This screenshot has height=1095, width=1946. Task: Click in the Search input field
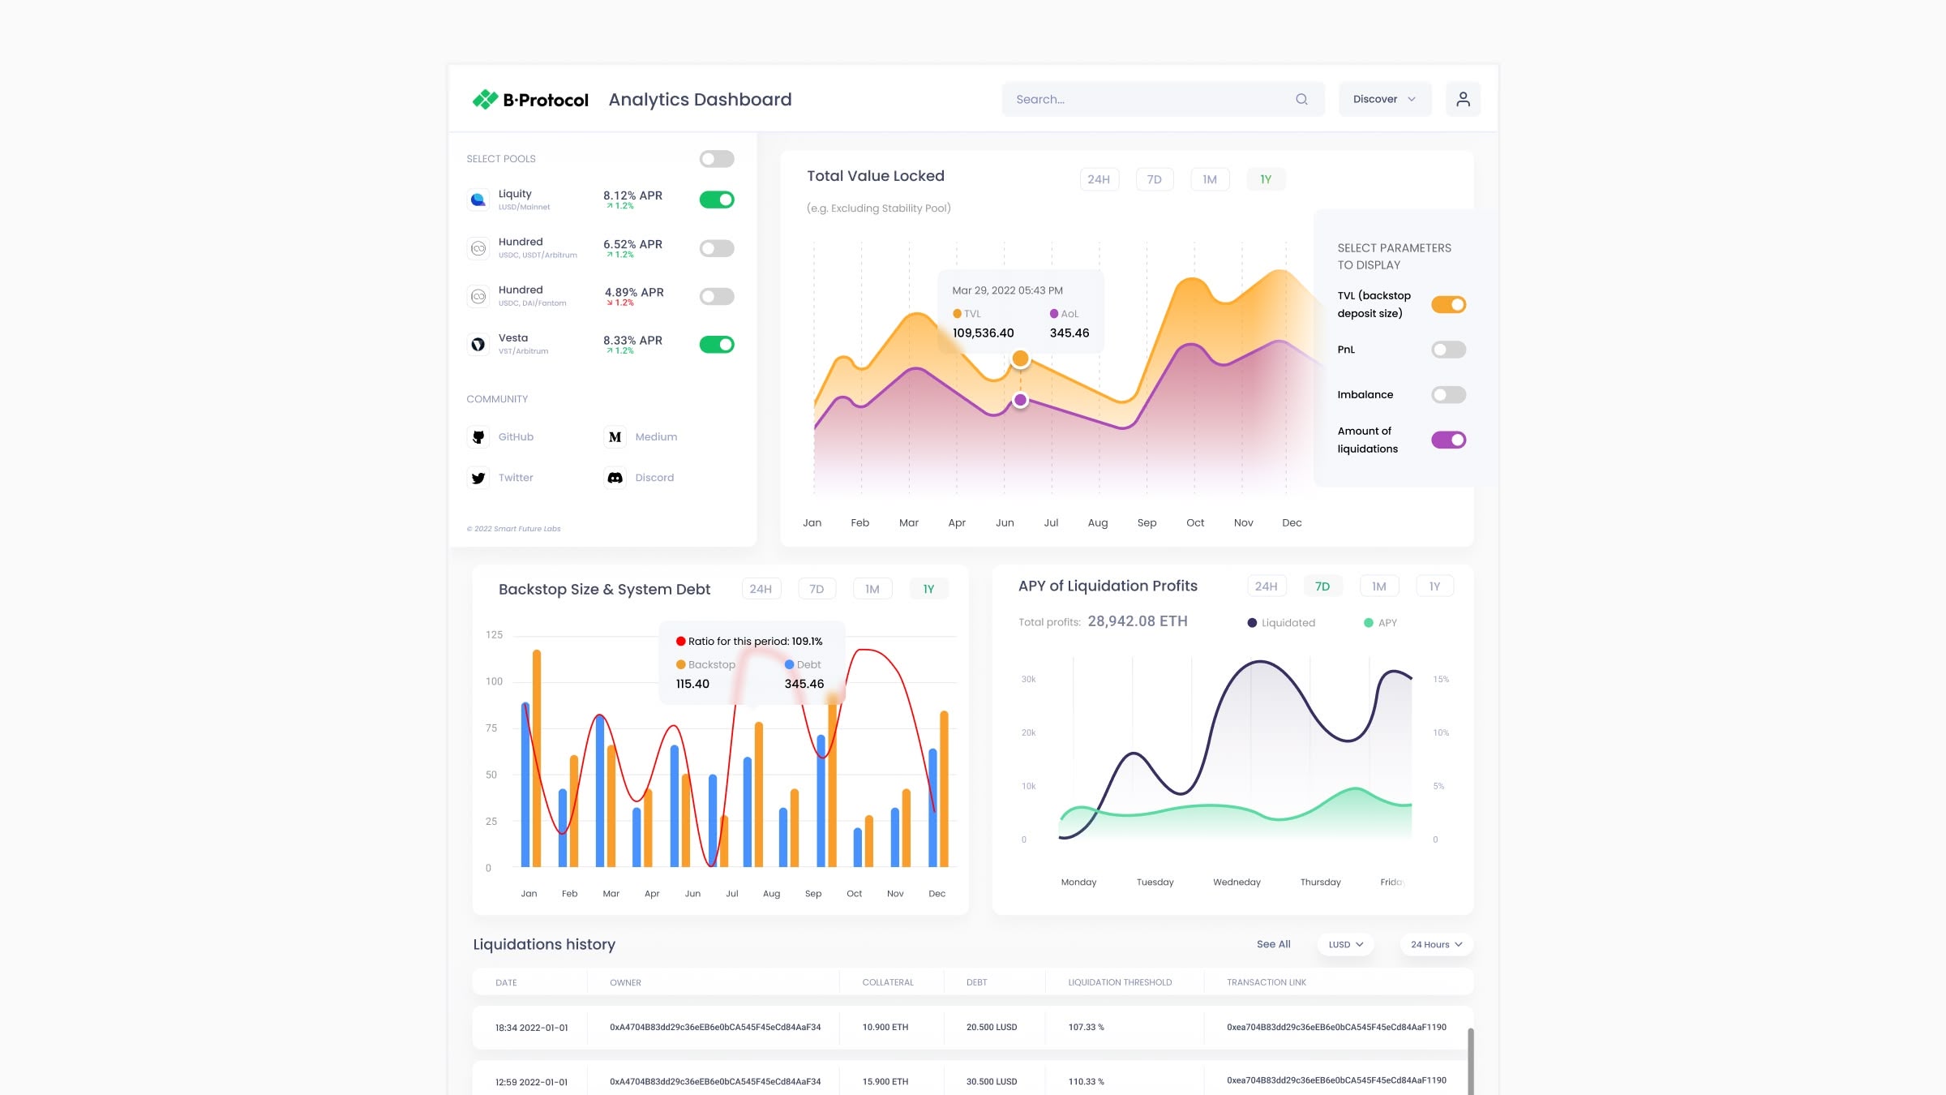click(1164, 99)
